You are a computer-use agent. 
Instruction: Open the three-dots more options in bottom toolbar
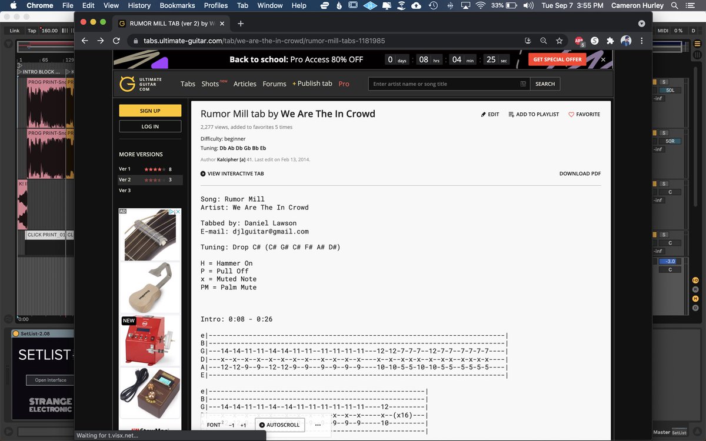click(318, 425)
